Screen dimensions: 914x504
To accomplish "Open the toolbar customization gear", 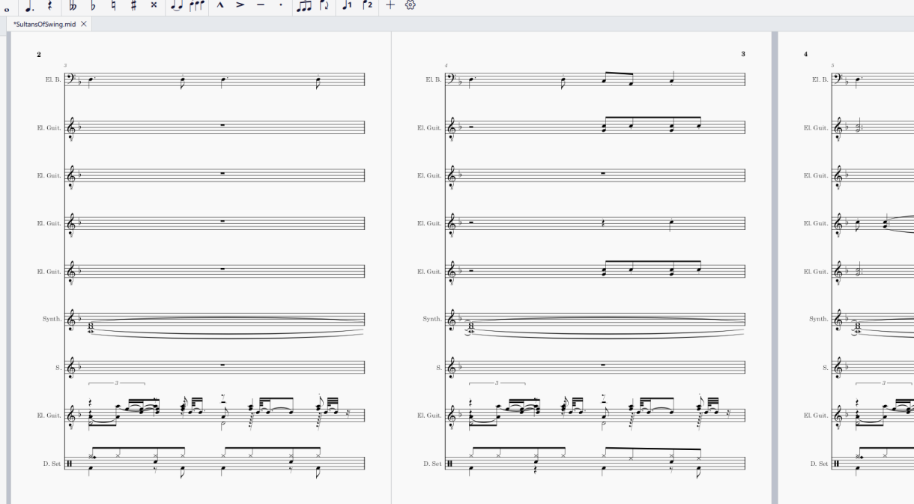I will tap(411, 5).
